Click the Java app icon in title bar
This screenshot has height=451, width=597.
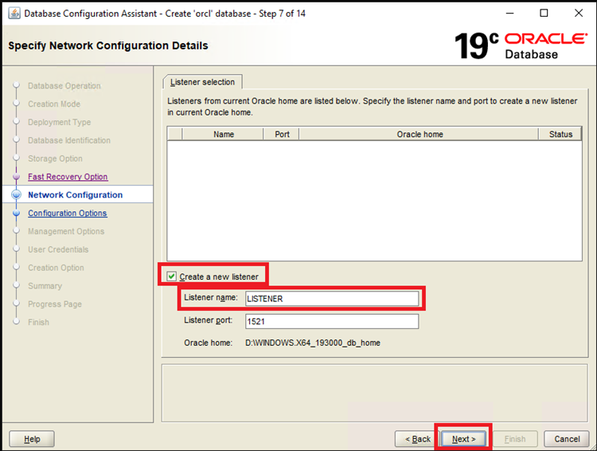pyautogui.click(x=14, y=14)
